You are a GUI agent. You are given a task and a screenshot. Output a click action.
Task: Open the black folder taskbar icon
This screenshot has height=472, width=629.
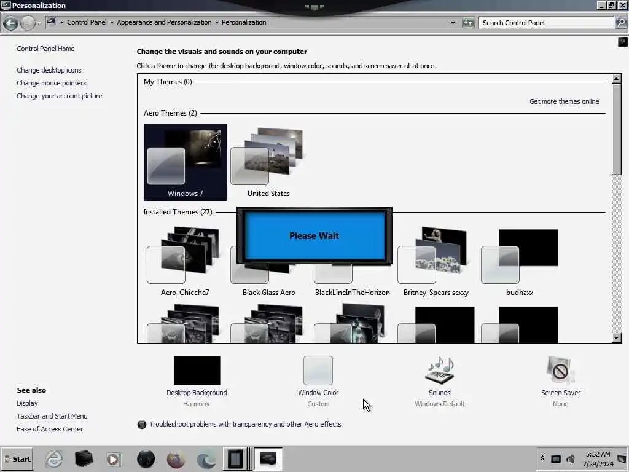coord(84,459)
